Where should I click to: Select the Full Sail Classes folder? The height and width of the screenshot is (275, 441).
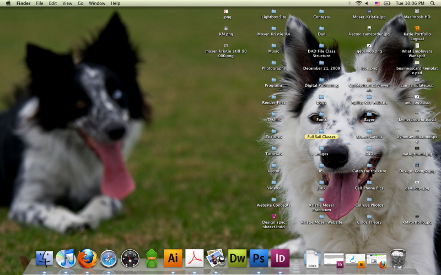click(321, 132)
